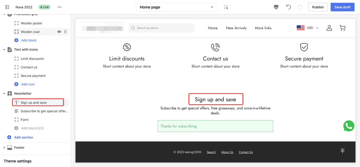Screen dimensions: 360x167
Task: Click the search magnifier icon in preview
Action: 133,28
